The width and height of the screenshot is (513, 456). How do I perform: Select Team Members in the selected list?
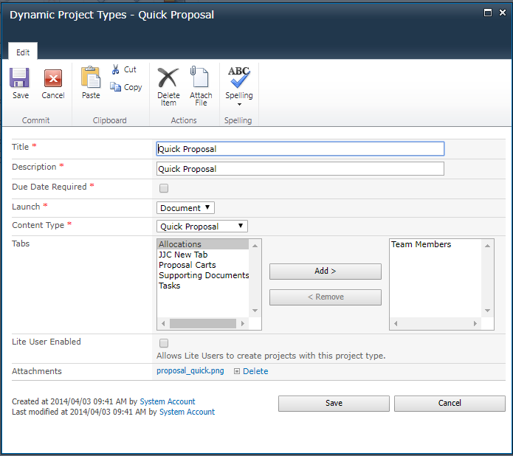435,244
